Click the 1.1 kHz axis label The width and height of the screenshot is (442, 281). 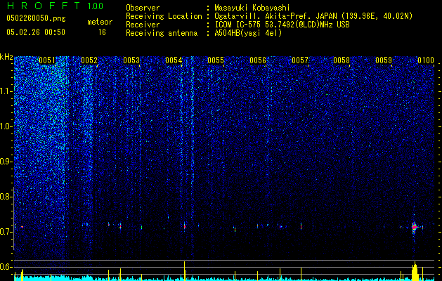[x=6, y=91]
